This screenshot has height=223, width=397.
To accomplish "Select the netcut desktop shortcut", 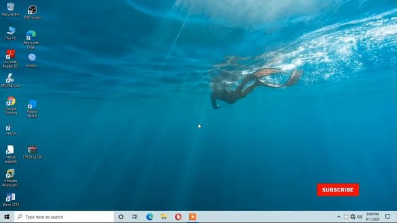I will click(11, 129).
